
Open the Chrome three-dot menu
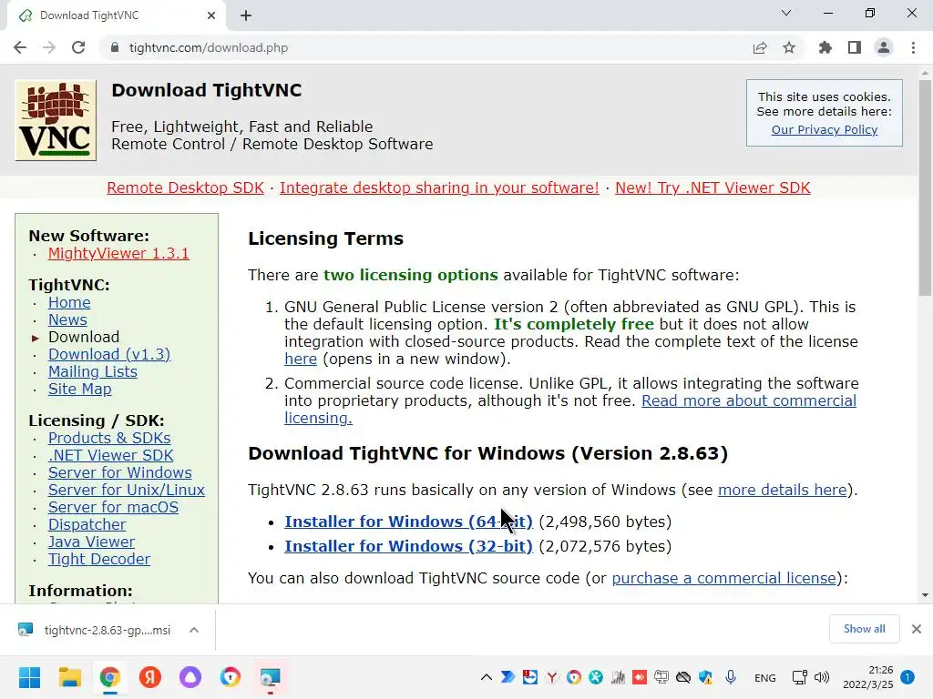pyautogui.click(x=913, y=47)
